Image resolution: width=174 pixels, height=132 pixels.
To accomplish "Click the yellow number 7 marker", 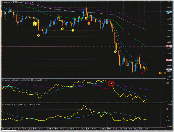I will [x=38, y=35].
